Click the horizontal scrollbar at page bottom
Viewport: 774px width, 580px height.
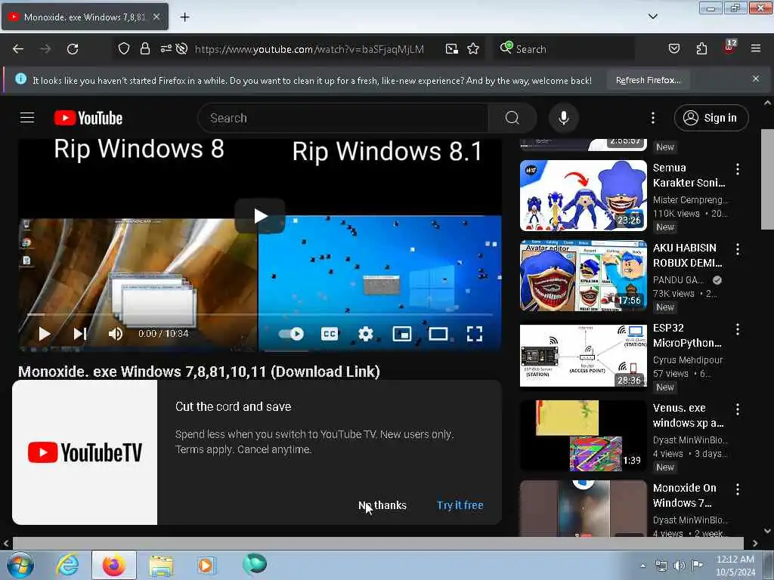(378, 543)
